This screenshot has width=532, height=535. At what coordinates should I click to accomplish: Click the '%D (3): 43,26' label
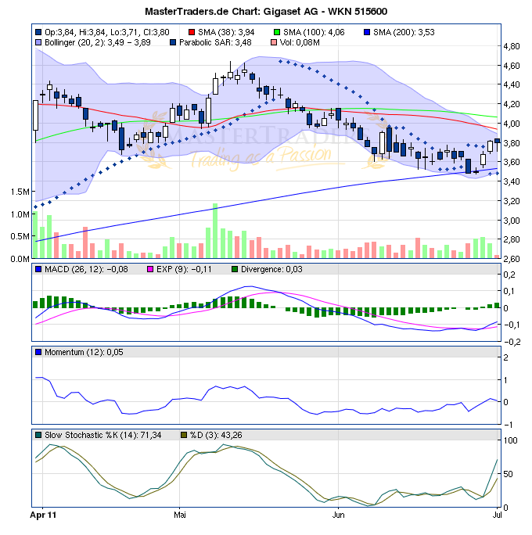216,435
